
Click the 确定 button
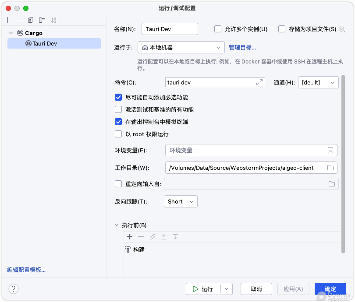tap(330, 289)
